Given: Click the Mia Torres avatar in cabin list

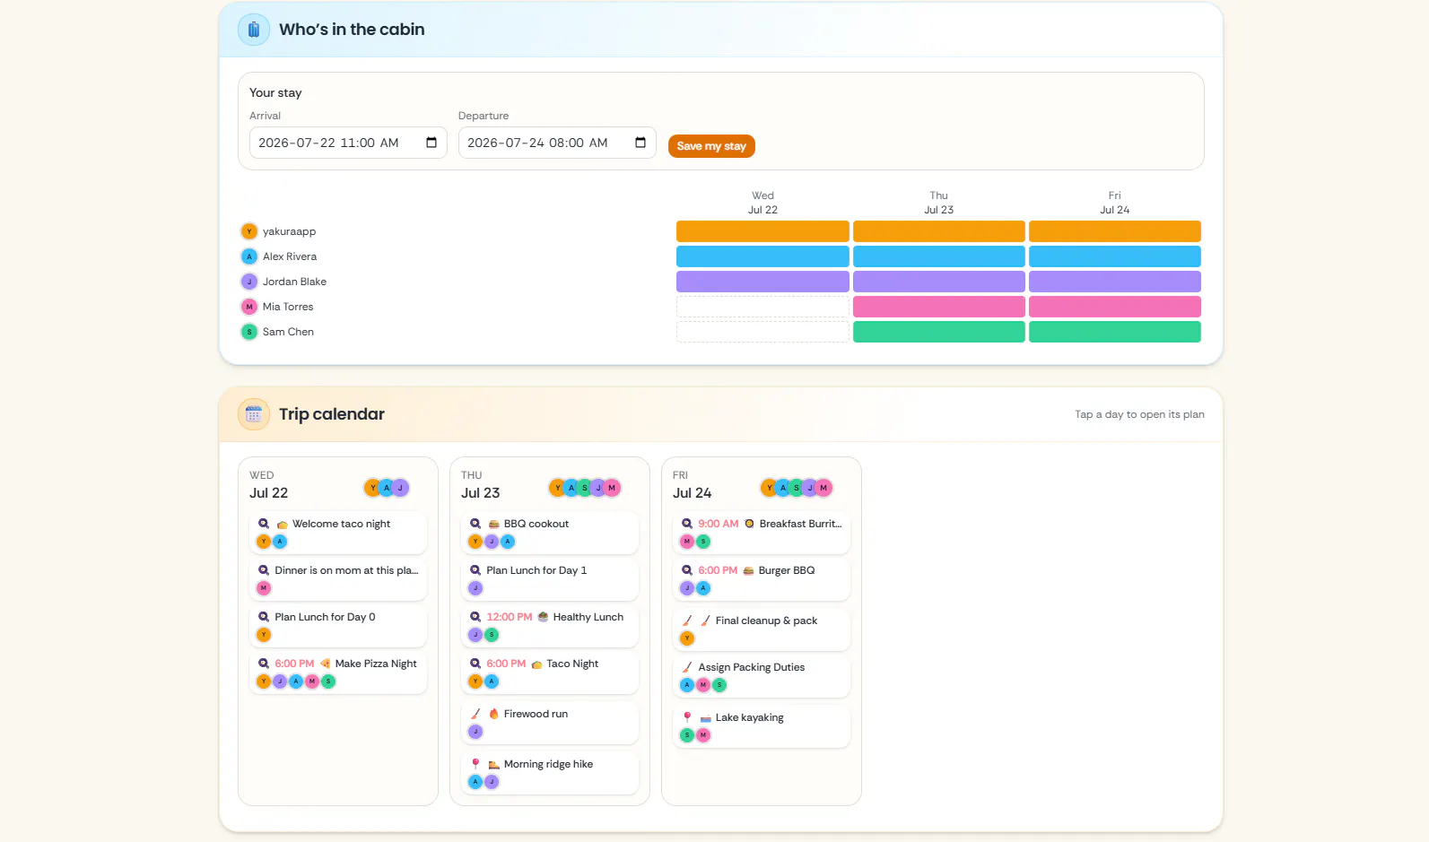Looking at the screenshot, I should [249, 307].
